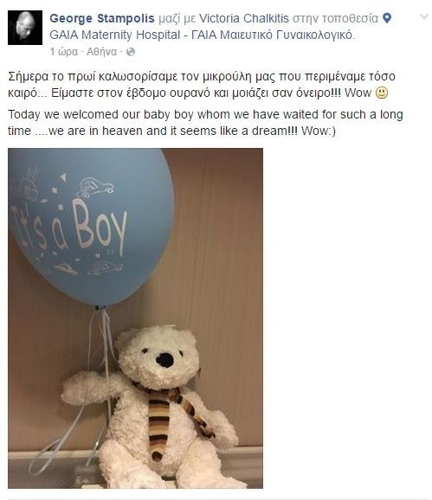Click the Αθήνα location link

pyautogui.click(x=102, y=52)
